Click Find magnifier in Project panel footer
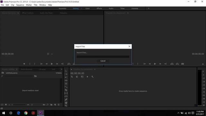The width and height of the screenshot is (206, 116). 47,105
